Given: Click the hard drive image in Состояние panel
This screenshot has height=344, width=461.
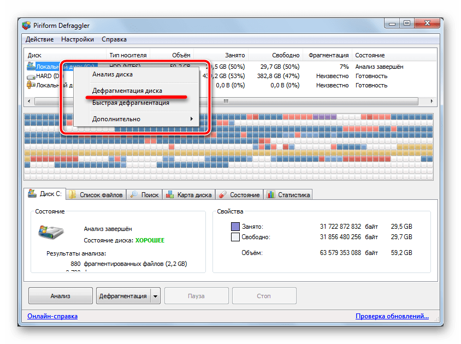Looking at the screenshot, I should (51, 232).
